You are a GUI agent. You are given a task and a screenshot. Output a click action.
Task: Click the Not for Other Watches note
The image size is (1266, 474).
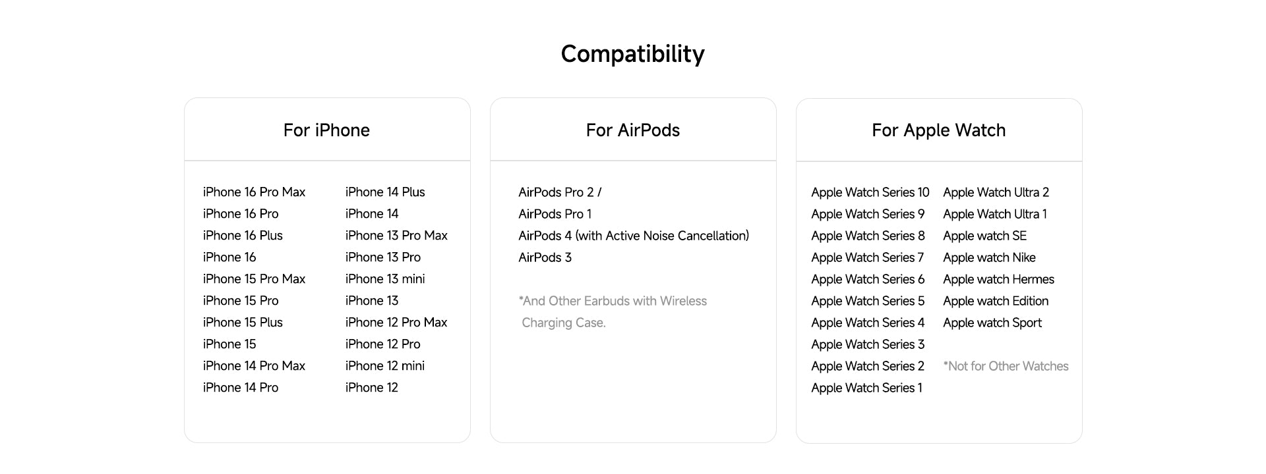[1006, 366]
